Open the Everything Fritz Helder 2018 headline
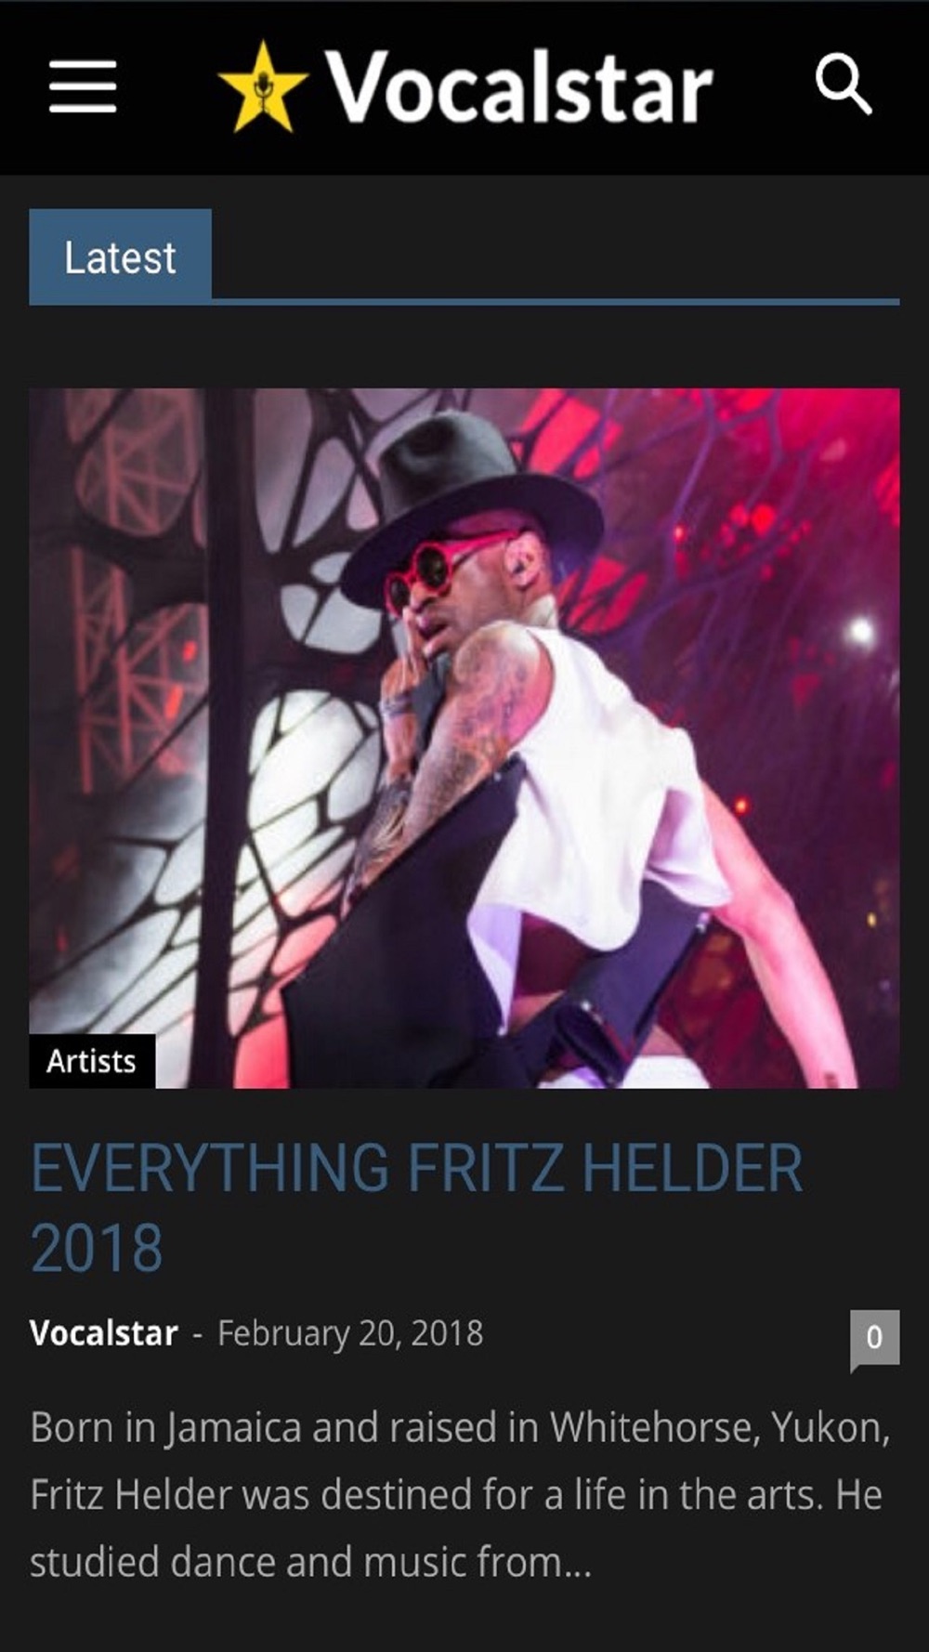The width and height of the screenshot is (929, 1652). click(417, 1208)
